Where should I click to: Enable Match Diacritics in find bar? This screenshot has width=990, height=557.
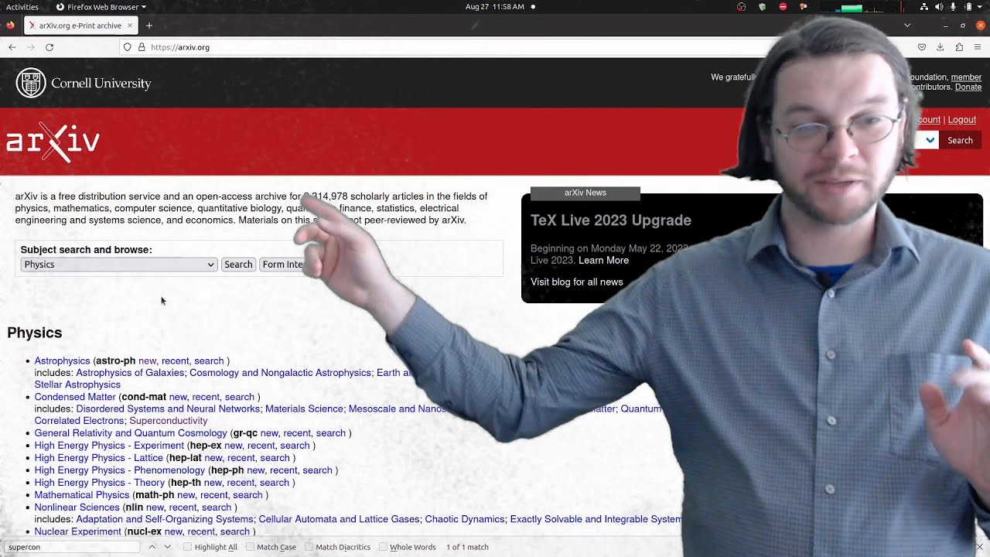click(337, 547)
